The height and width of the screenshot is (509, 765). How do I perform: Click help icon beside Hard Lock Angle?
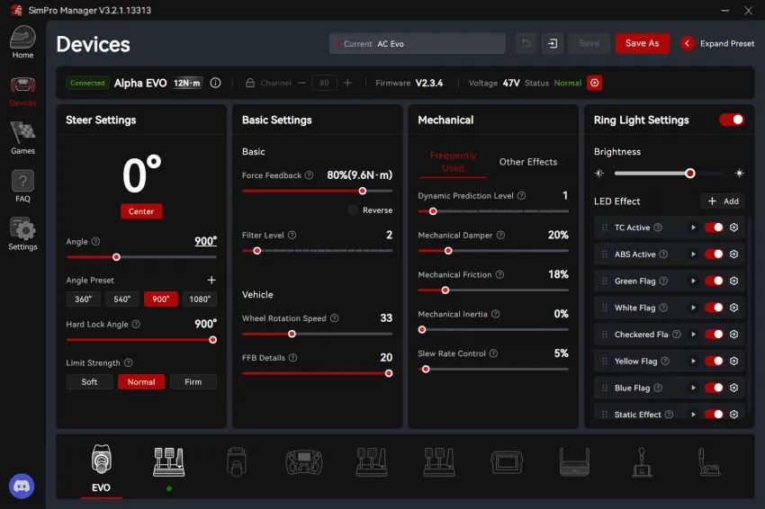[136, 325]
